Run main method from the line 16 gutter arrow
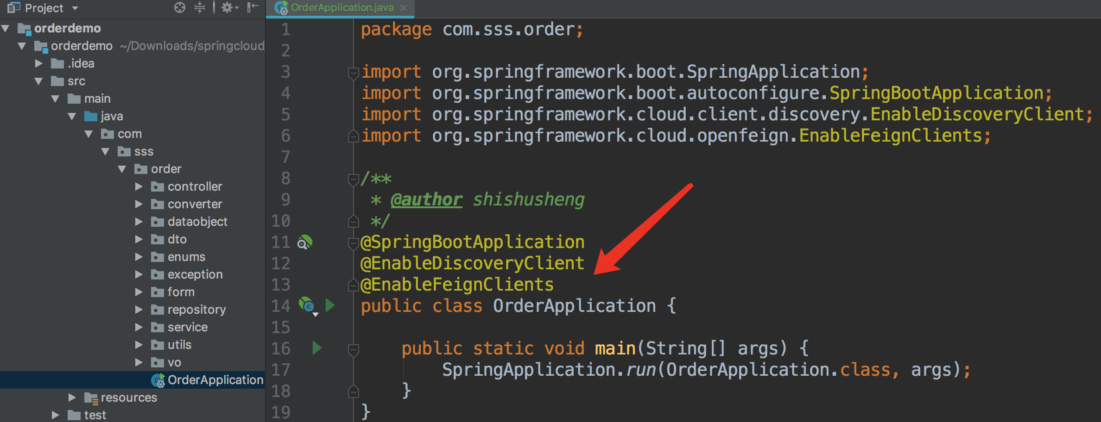1101x422 pixels. tap(317, 348)
